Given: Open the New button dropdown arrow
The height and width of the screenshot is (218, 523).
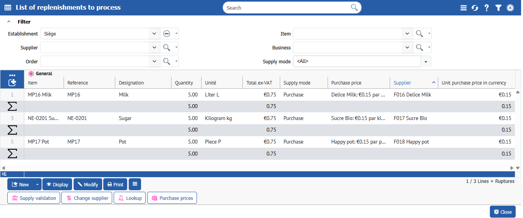Looking at the screenshot, I should point(37,184).
